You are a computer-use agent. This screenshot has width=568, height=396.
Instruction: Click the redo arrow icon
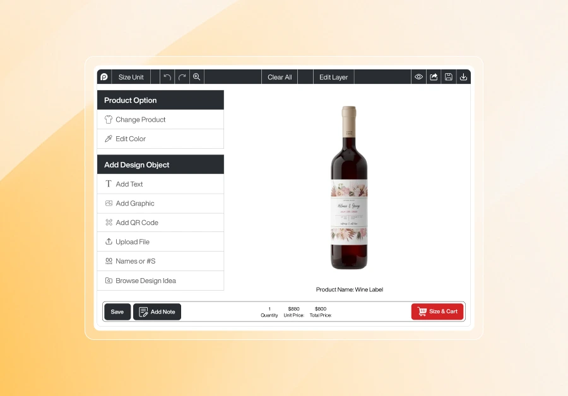(x=182, y=77)
